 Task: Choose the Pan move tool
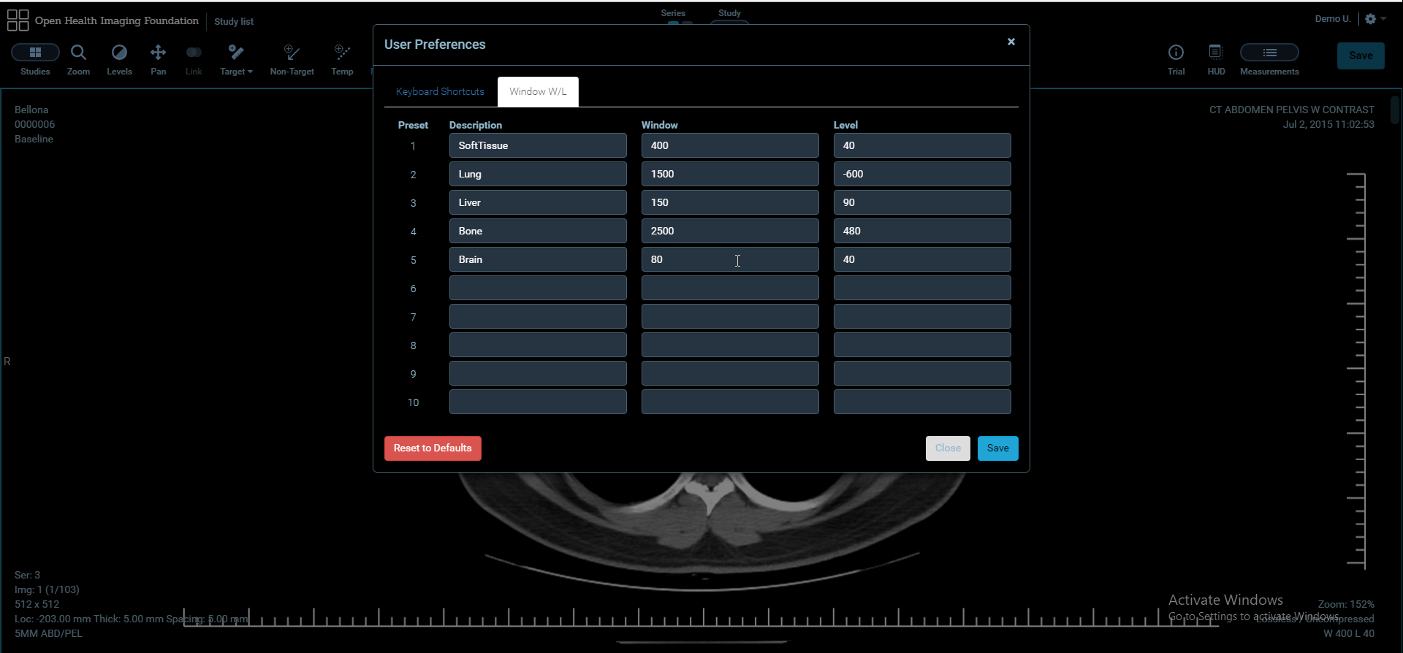pos(158,53)
